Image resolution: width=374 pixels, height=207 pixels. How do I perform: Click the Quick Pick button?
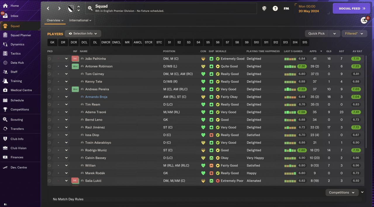click(317, 34)
